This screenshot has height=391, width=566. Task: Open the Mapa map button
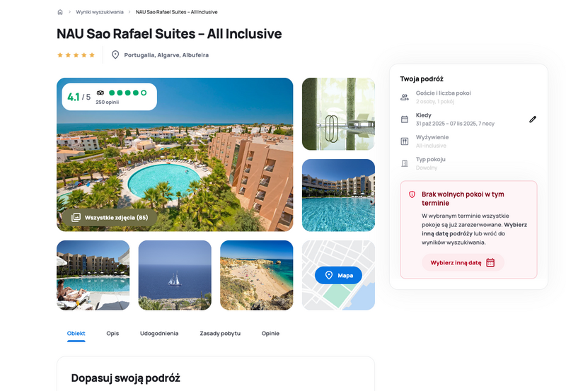point(338,275)
